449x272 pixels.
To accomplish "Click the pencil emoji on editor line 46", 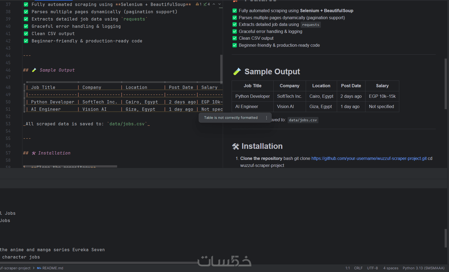I will [34, 70].
